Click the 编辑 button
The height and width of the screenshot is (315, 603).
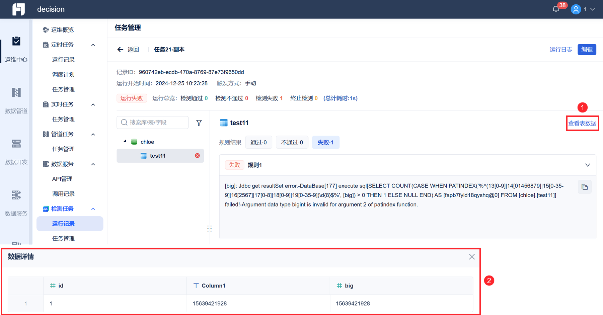click(587, 50)
